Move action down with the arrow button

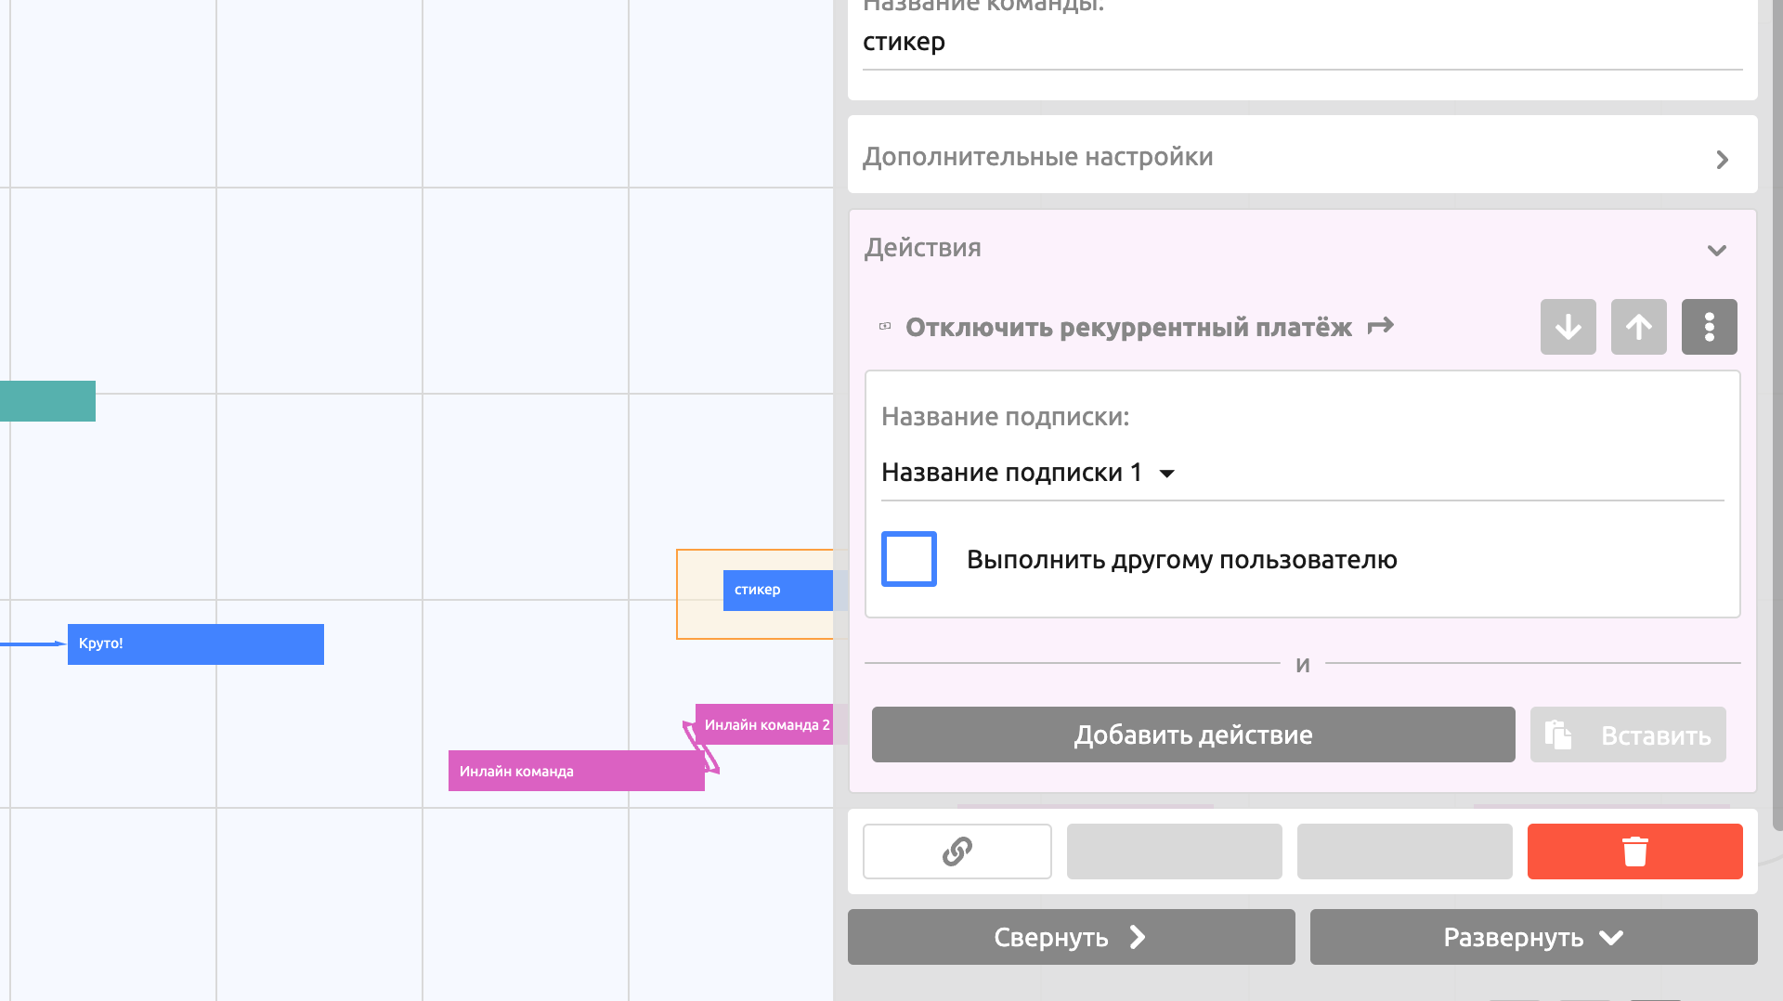tap(1568, 327)
